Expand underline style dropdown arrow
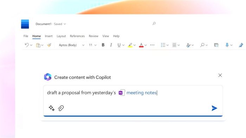The width and height of the screenshot is (246, 138). (x=123, y=45)
